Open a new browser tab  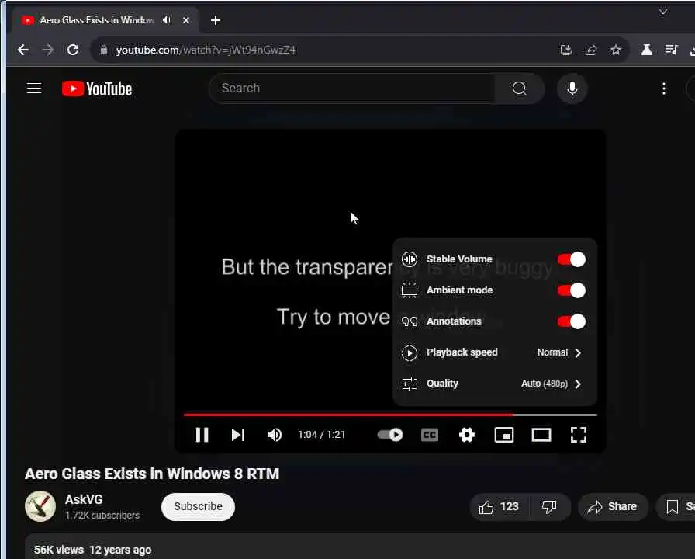[216, 20]
